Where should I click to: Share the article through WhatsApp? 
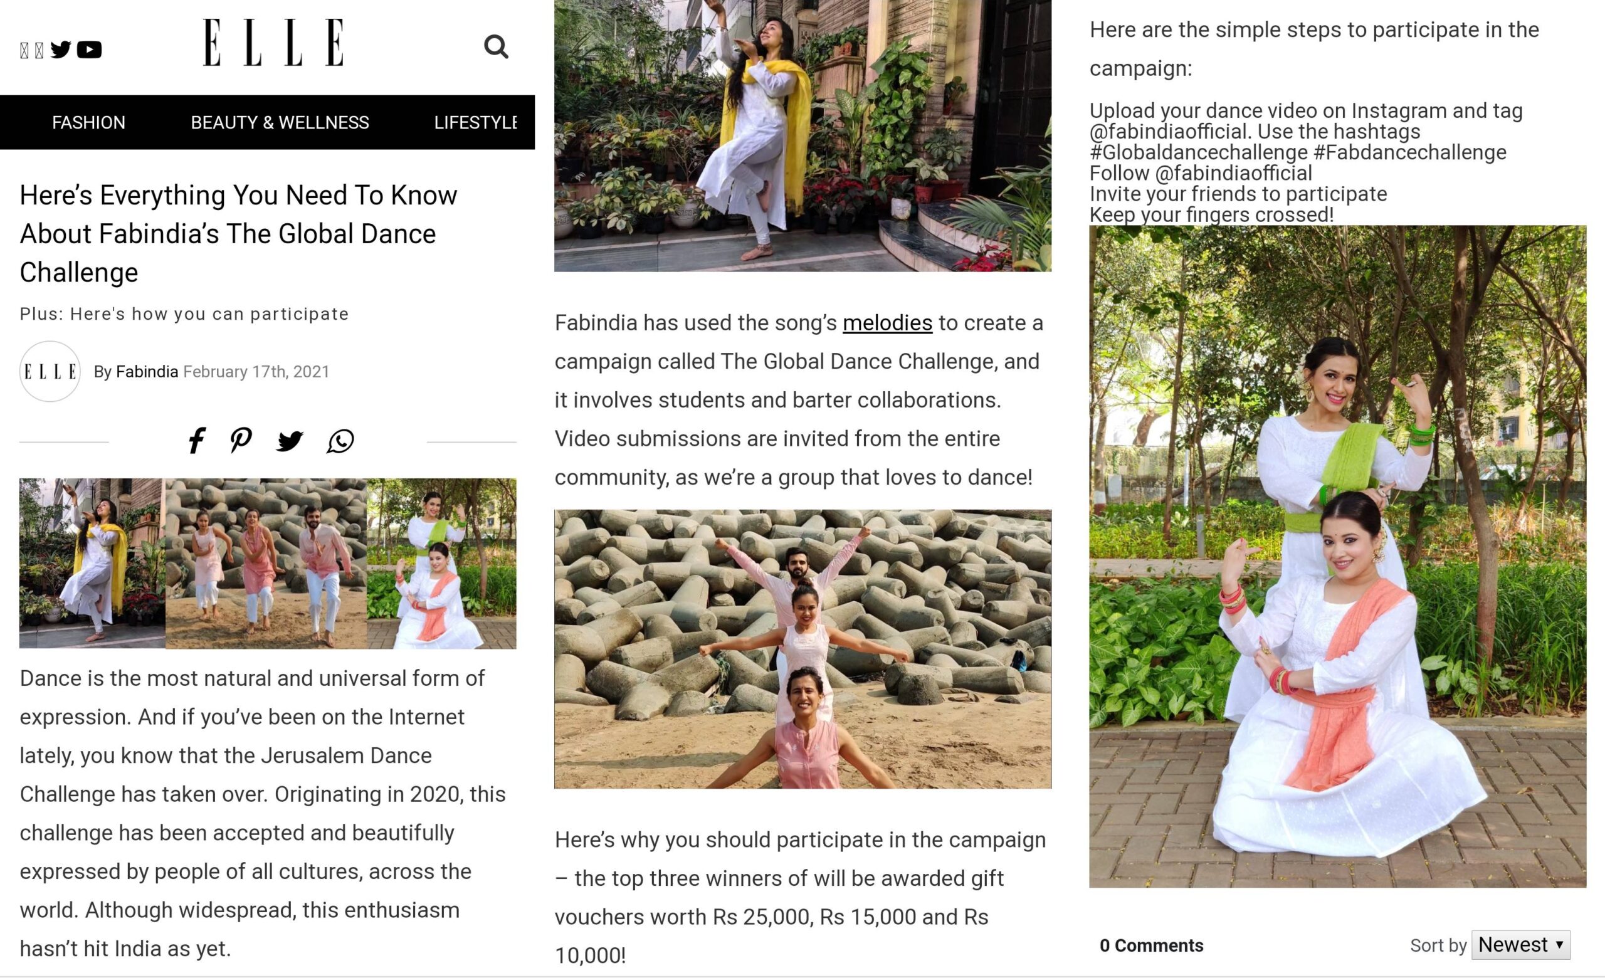pos(340,441)
